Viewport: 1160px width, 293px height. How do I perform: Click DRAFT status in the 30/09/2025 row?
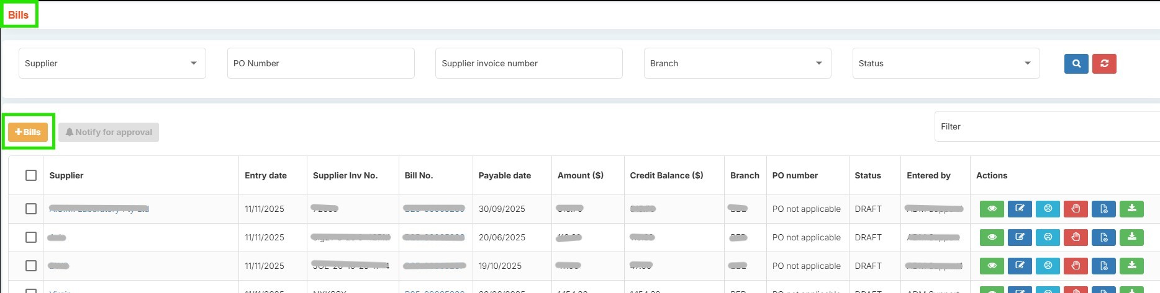pos(868,209)
